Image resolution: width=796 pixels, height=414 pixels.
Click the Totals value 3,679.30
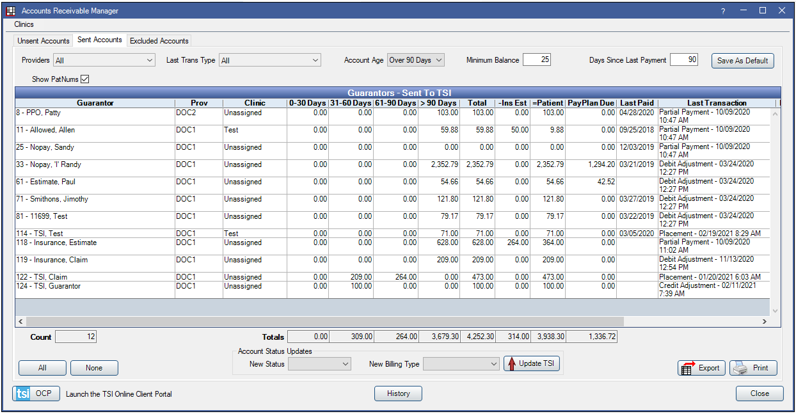(439, 337)
